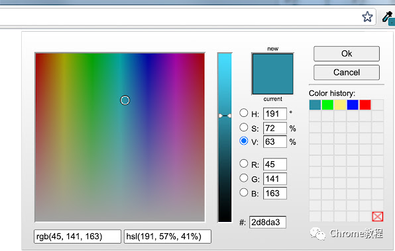Image resolution: width=395 pixels, height=251 pixels.
Task: Select the B blue radio button
Action: click(244, 192)
